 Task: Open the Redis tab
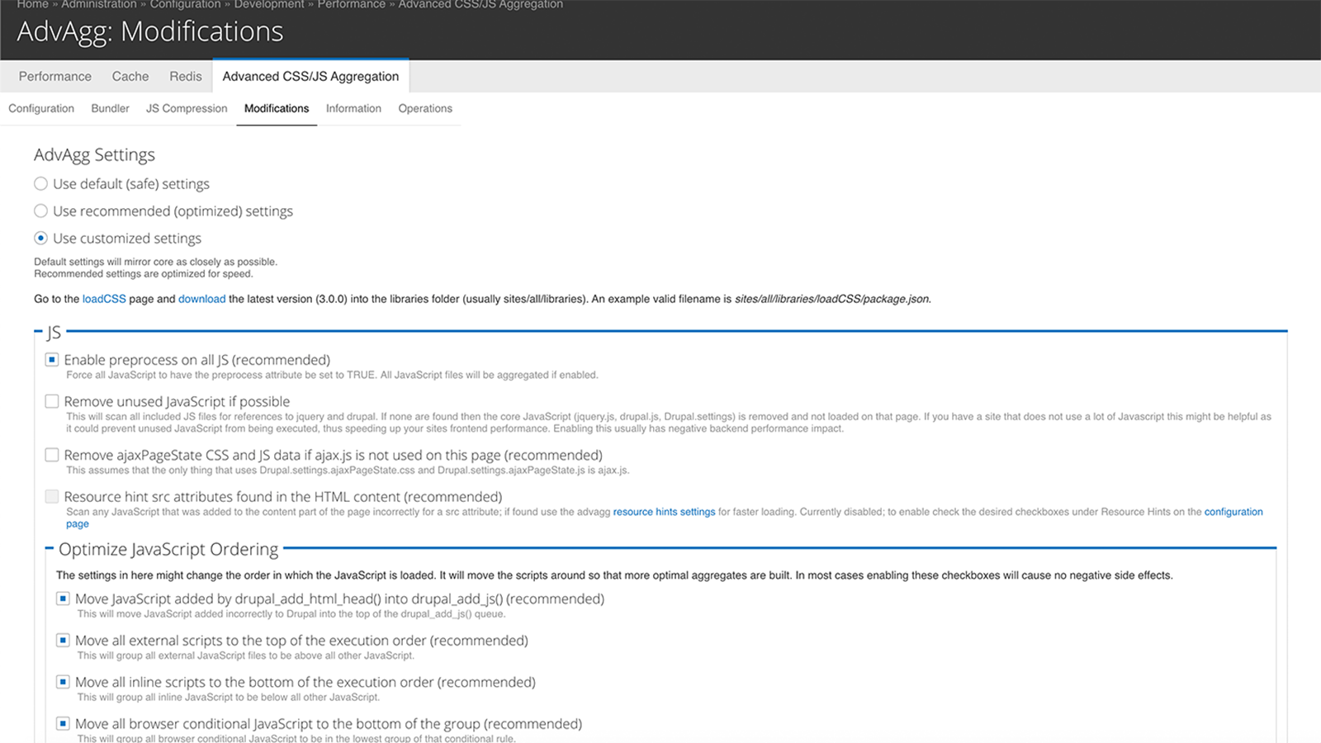(186, 76)
